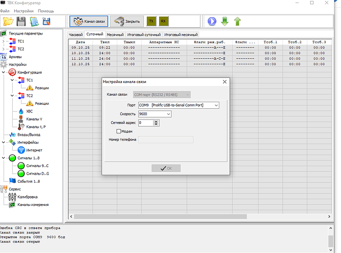The height and width of the screenshot is (253, 341).
Task: Collapse configuration ТС1 node
Action: (x=12, y=80)
